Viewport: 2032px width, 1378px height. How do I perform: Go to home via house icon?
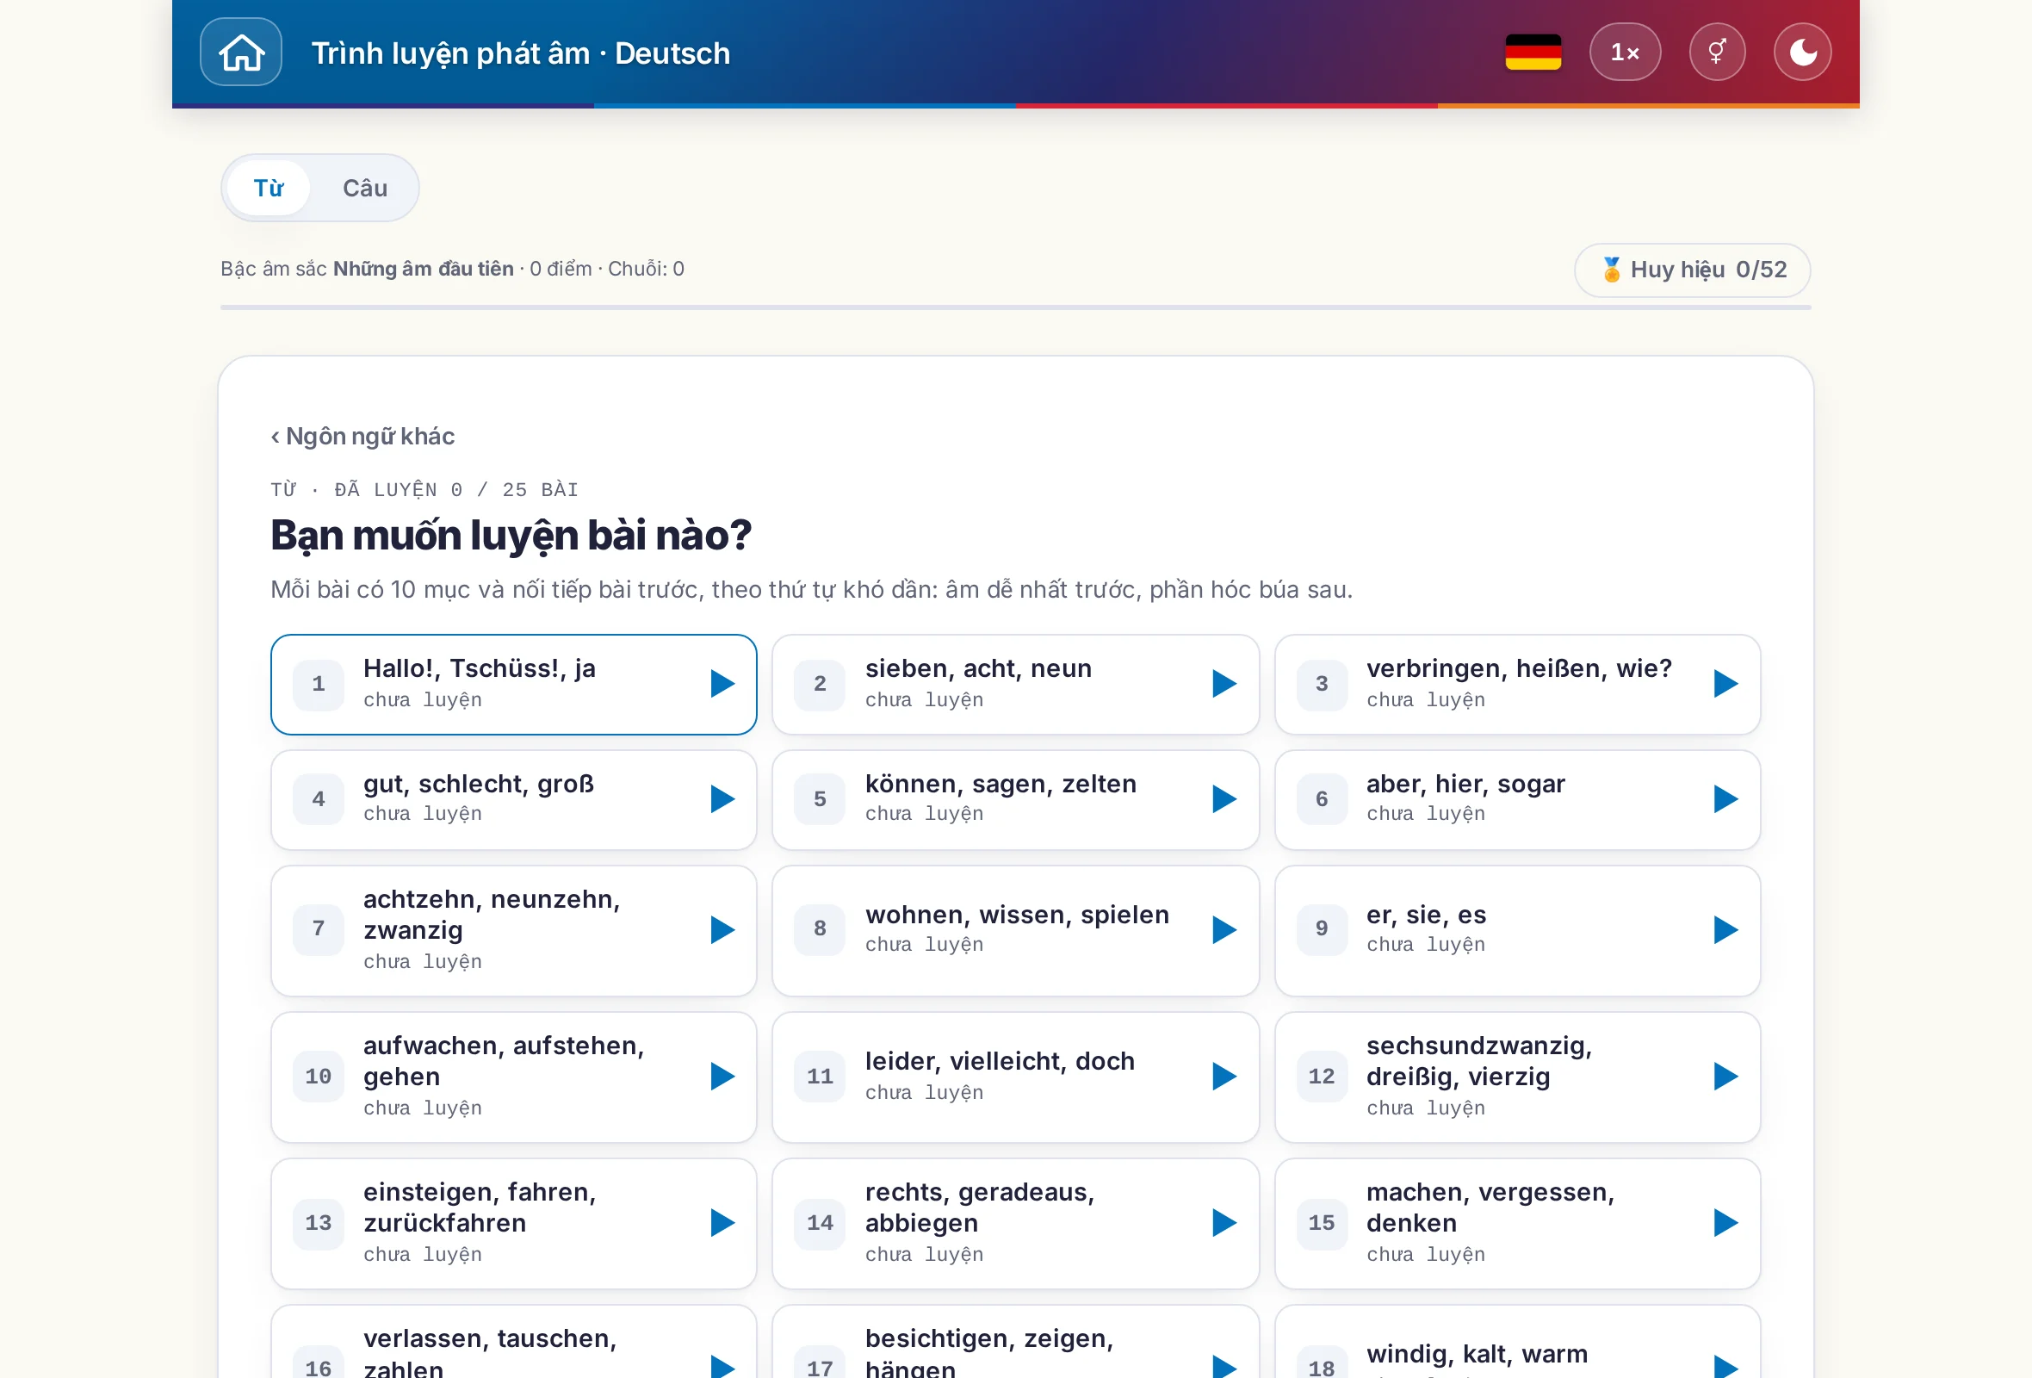pos(240,53)
